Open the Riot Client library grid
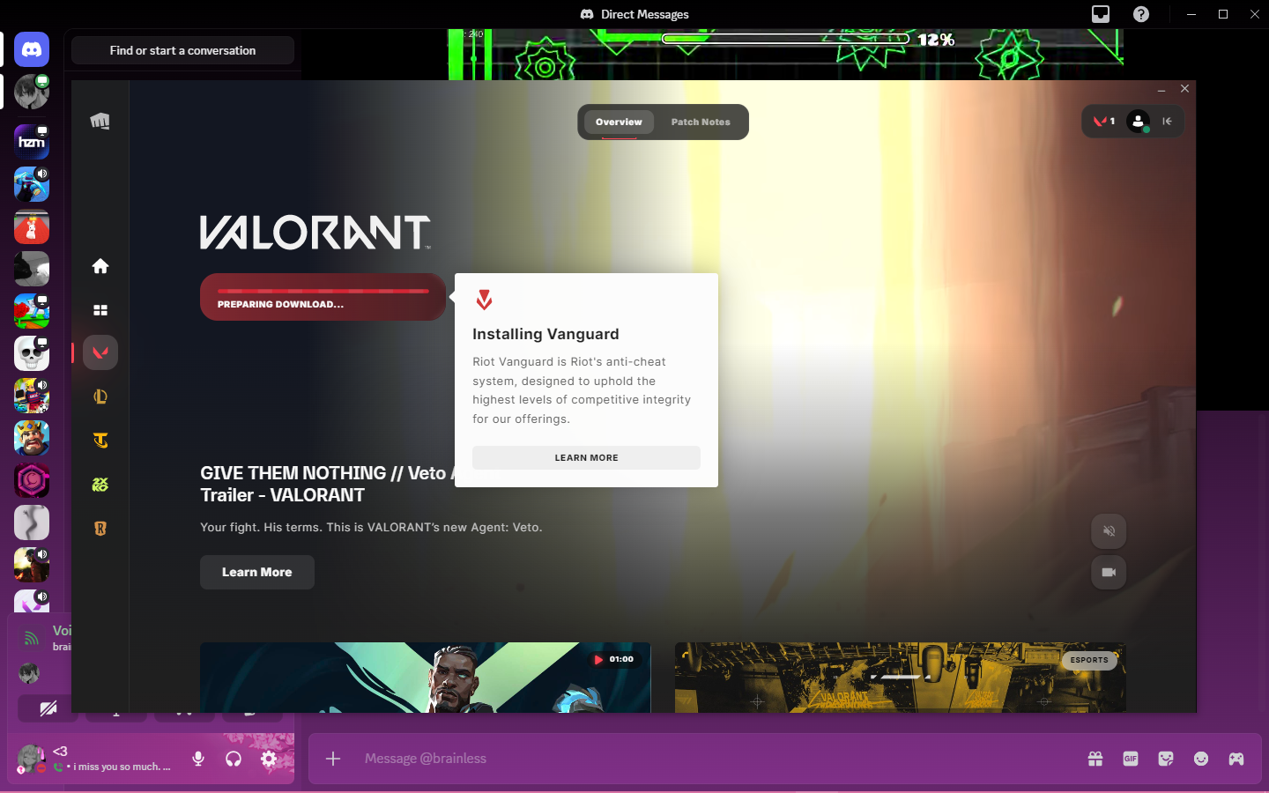1269x793 pixels. (x=100, y=310)
